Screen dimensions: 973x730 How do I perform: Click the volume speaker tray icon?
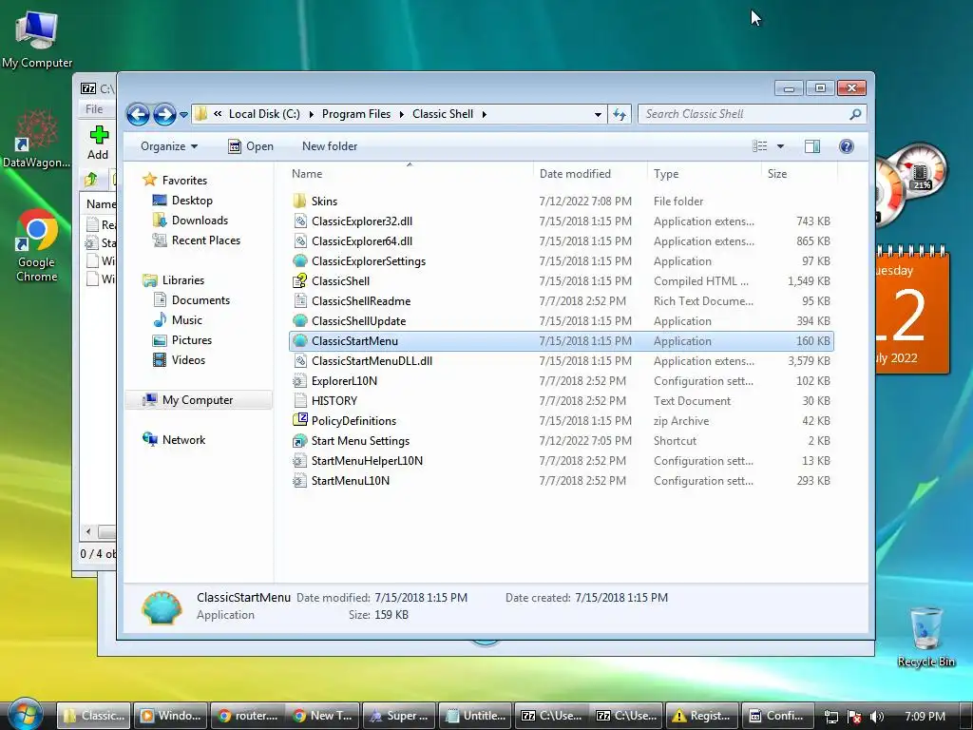[876, 717]
